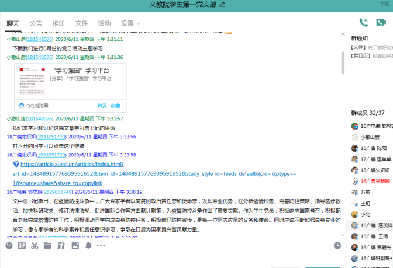Open the GIF sticker panel
Viewport: 393px width, 268px height.
coord(22,246)
